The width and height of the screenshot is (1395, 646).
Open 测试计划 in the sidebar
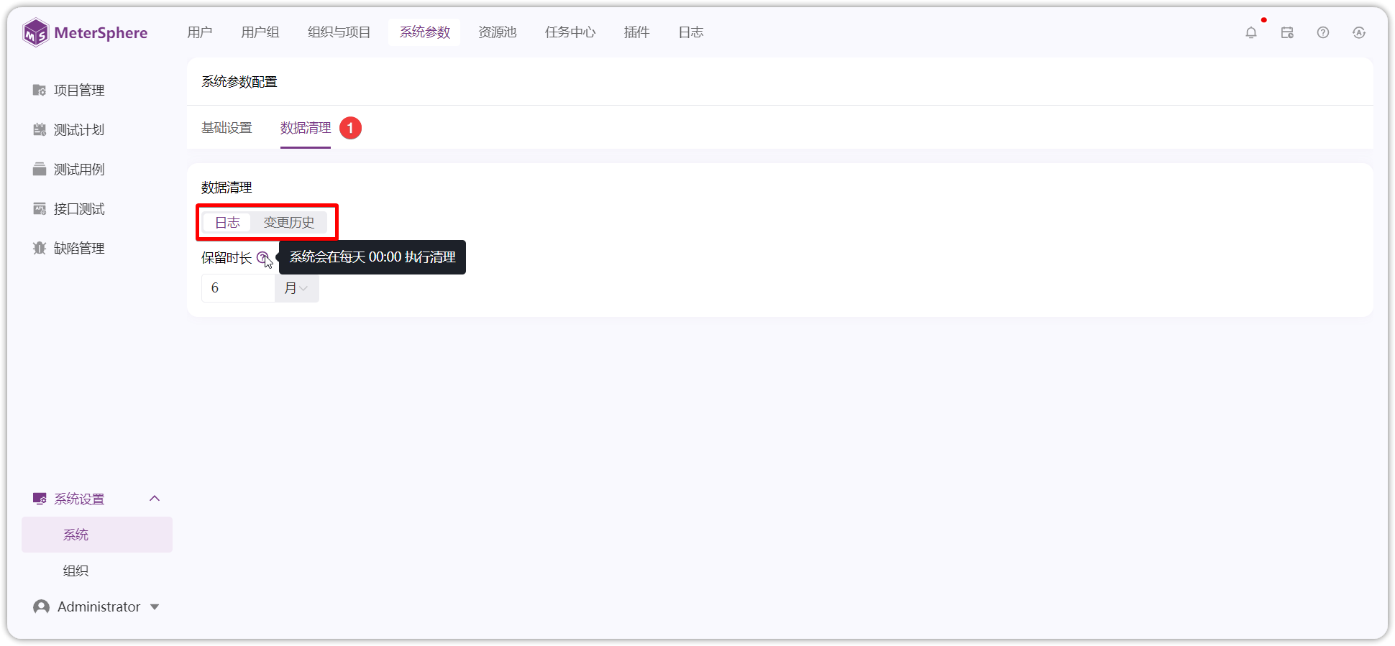(68, 129)
